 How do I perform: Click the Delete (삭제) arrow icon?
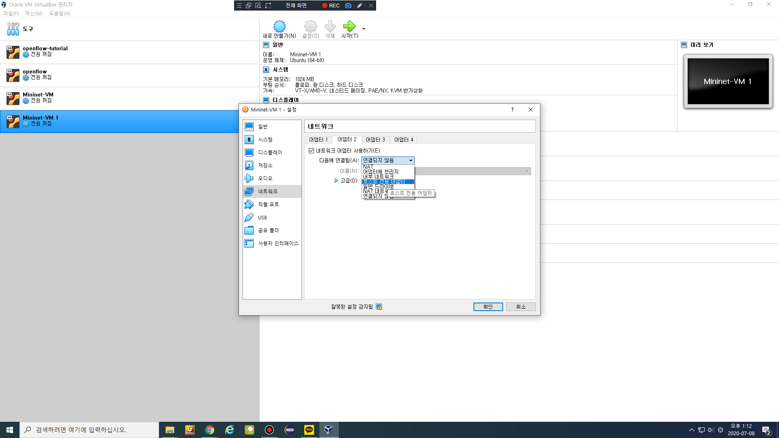point(330,27)
